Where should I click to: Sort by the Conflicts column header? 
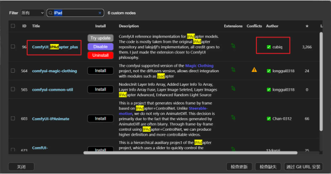click(254, 26)
